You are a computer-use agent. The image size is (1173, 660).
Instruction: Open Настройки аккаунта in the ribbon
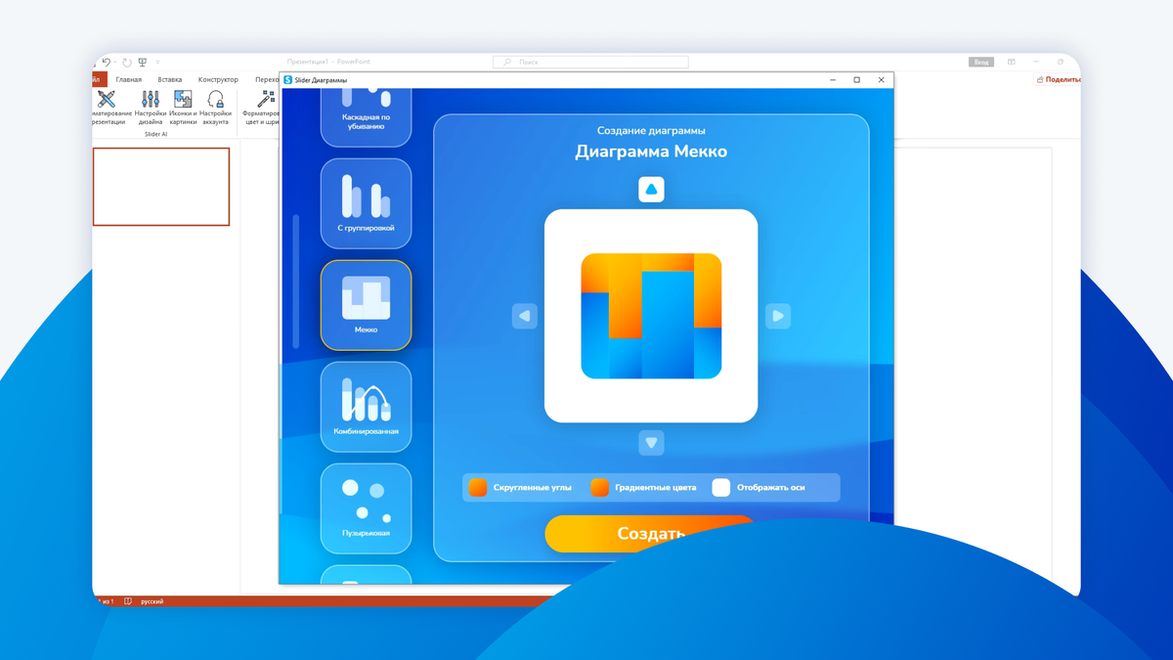point(216,108)
